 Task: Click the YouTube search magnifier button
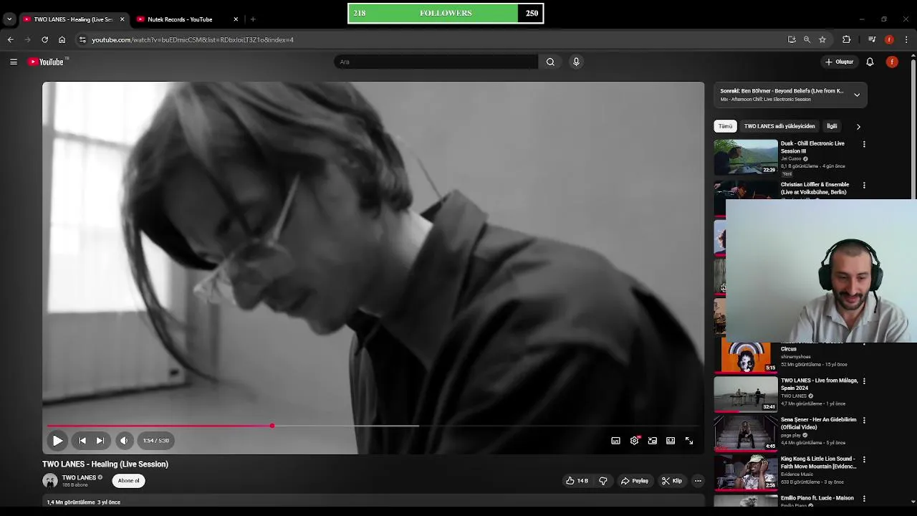[x=550, y=62]
